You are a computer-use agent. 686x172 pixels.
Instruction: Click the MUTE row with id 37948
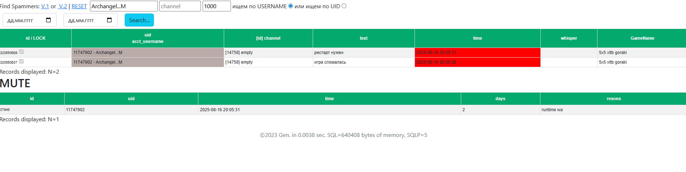click(343, 110)
